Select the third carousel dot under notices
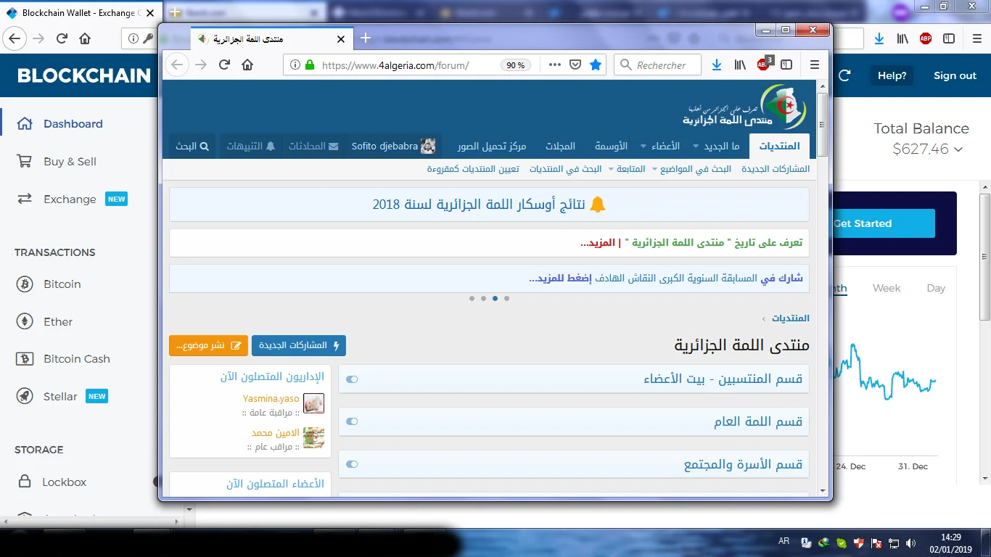 [495, 298]
